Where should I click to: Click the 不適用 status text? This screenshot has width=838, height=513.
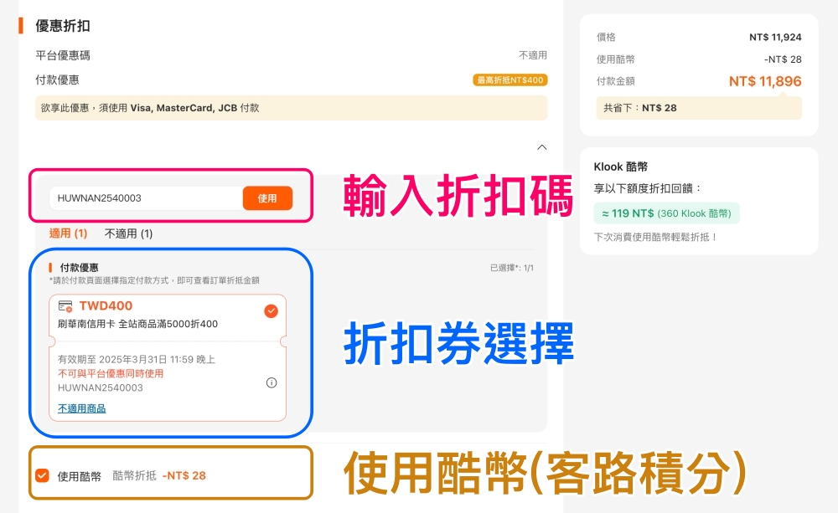533,55
